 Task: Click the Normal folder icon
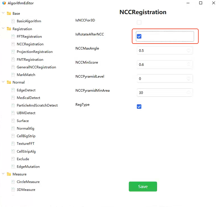click(x=9, y=82)
